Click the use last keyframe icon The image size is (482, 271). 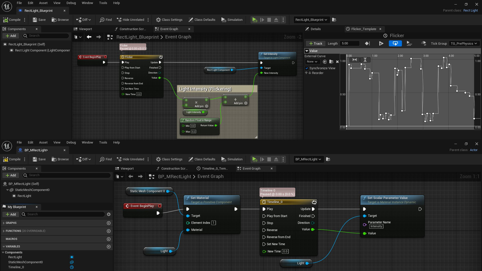(367, 43)
